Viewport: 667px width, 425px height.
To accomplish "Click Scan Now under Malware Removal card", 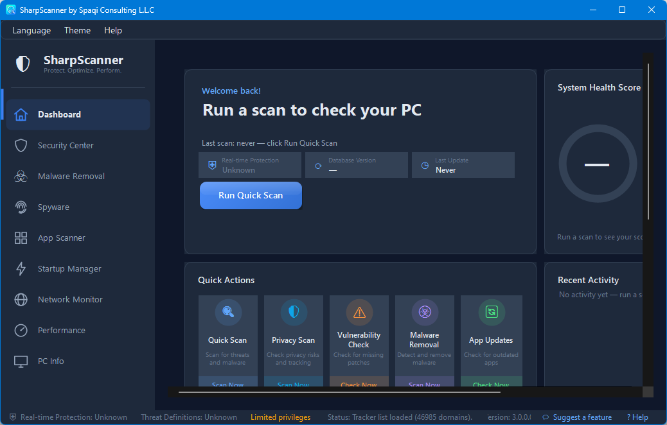I will [425, 381].
